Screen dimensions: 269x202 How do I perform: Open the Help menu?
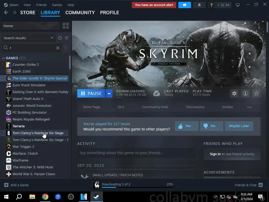pos(71,5)
